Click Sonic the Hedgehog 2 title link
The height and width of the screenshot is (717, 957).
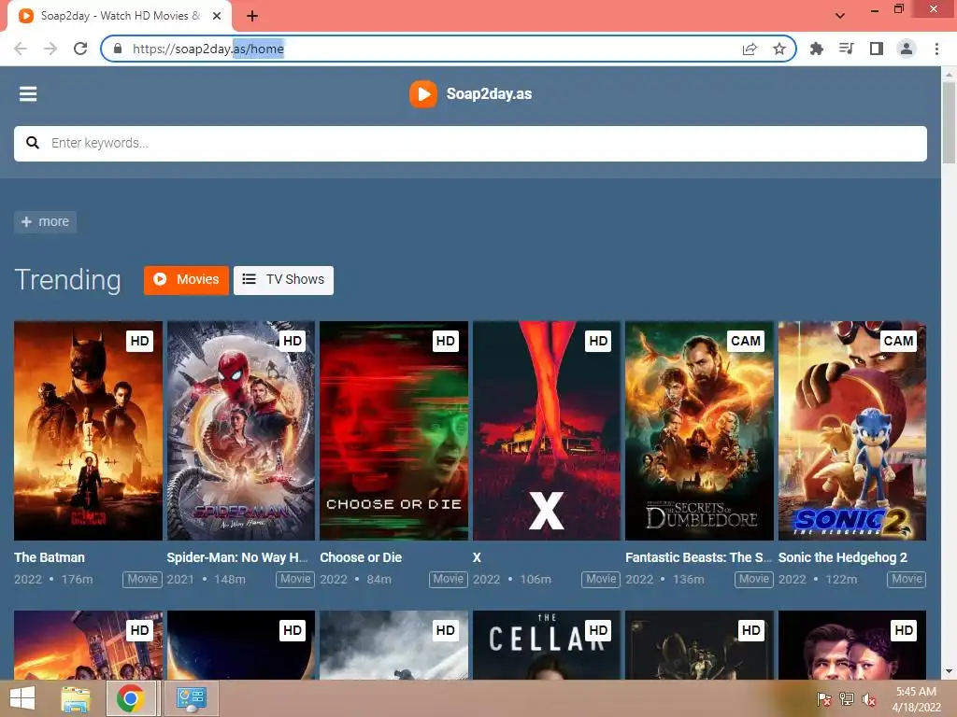pyautogui.click(x=843, y=557)
